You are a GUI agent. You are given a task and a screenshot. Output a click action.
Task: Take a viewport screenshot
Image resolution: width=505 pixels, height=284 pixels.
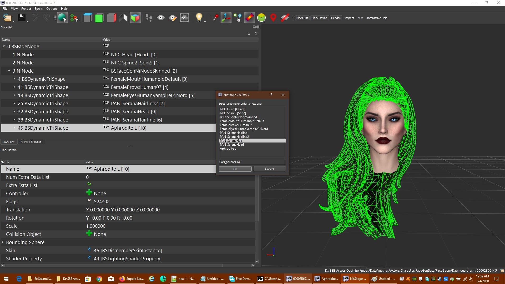(x=184, y=18)
